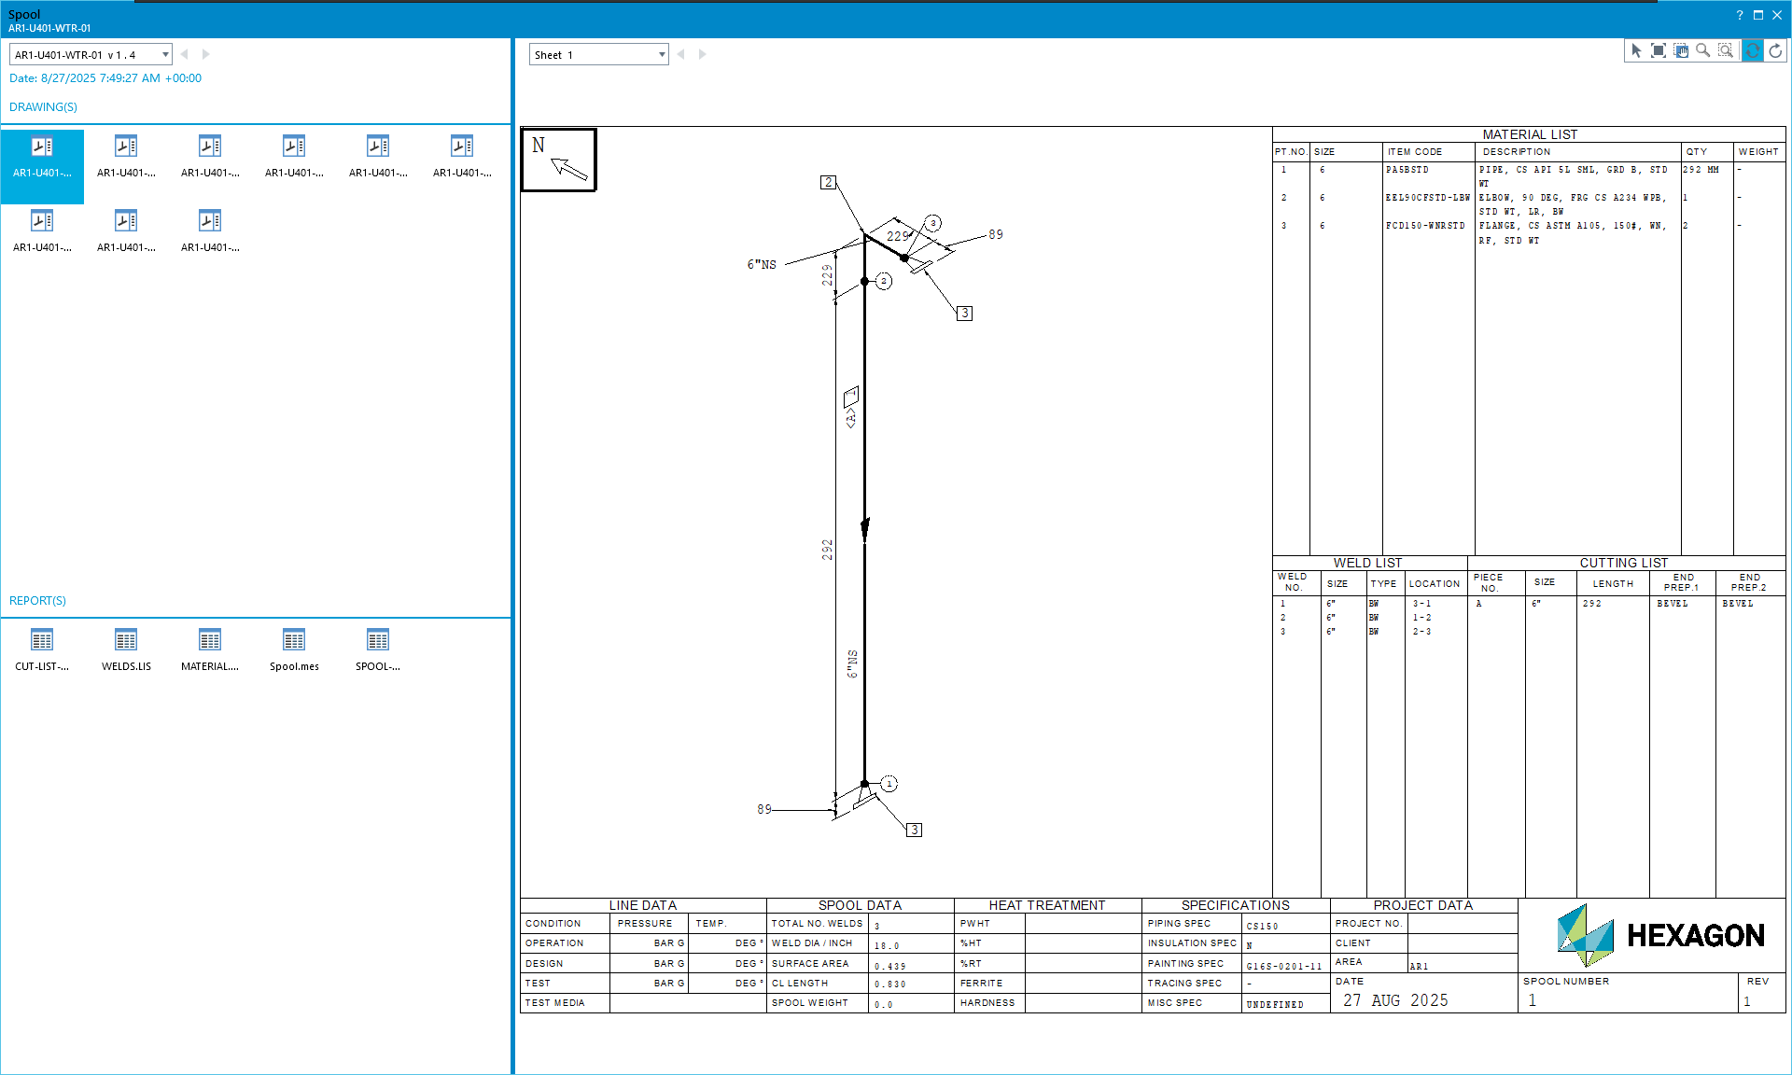Viewport: 1792px width, 1075px height.
Task: Open the help question mark icon
Action: click(1739, 15)
